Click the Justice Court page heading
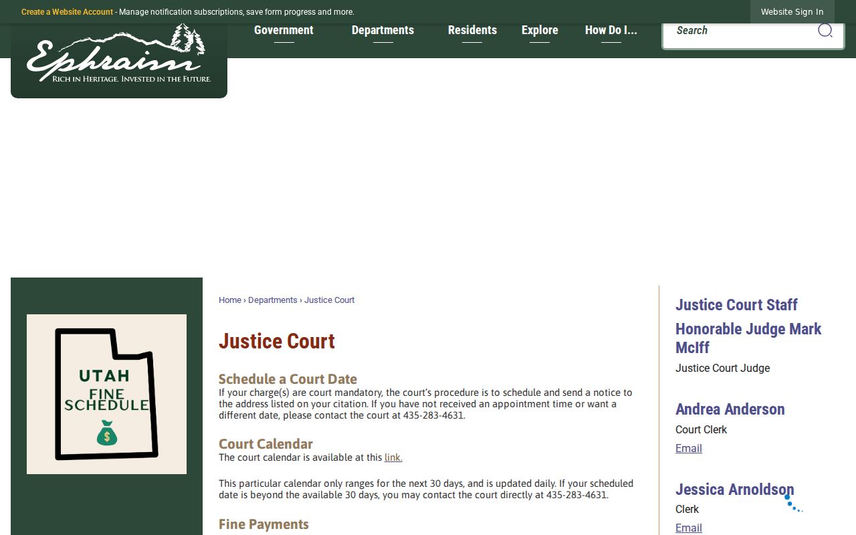 (x=277, y=341)
